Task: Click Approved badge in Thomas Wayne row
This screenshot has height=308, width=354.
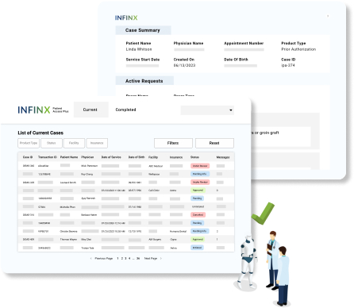Action: (198, 239)
